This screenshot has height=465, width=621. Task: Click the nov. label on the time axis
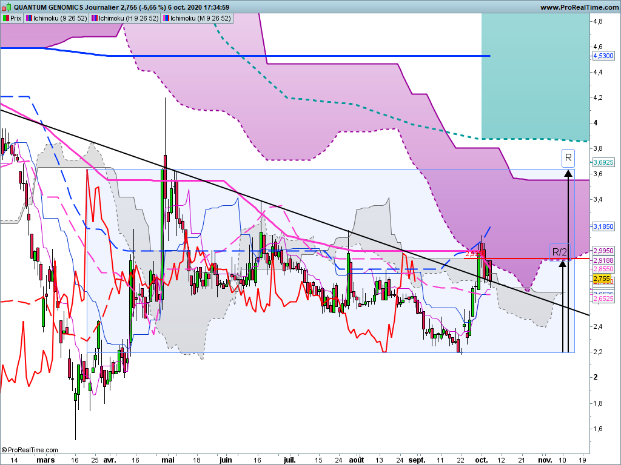click(545, 460)
